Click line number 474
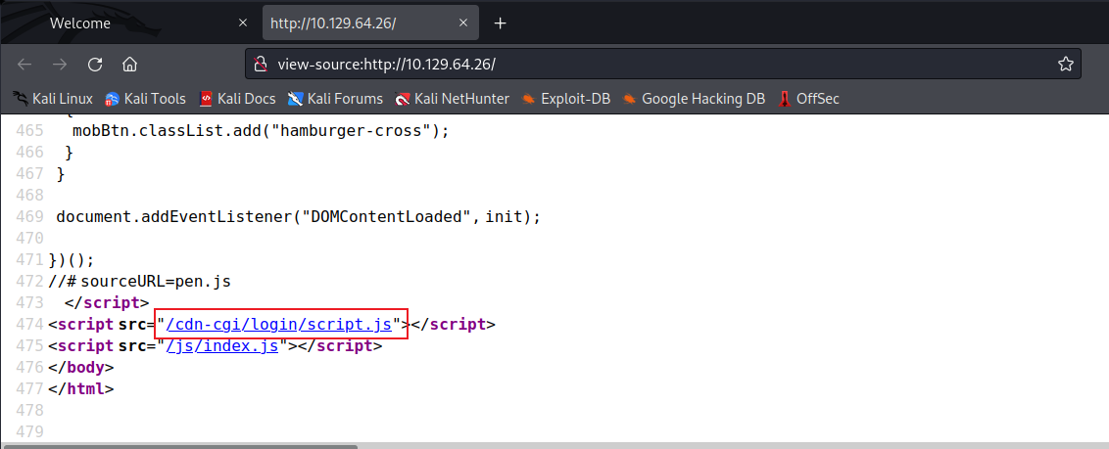Screen dimensions: 1109x449 29,325
